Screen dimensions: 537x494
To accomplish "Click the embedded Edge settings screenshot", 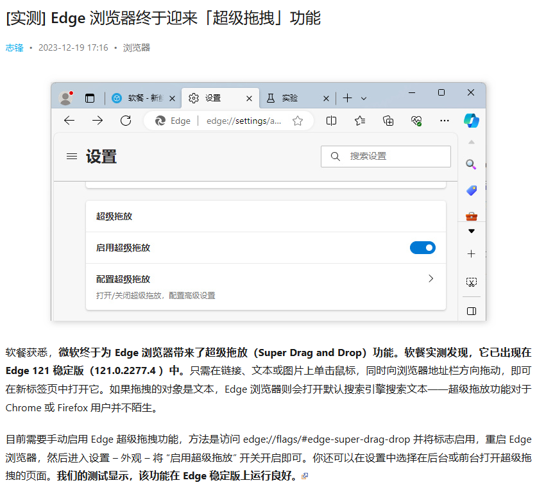I will pyautogui.click(x=268, y=201).
